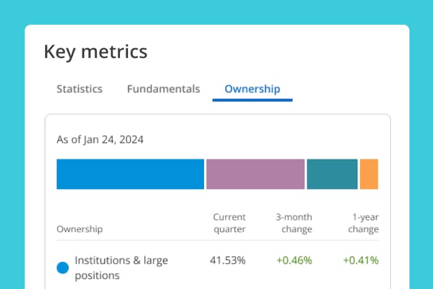Switch to the Statistics tab

(79, 89)
